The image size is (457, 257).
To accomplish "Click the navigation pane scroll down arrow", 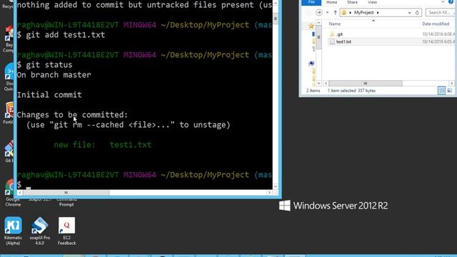I will coord(319,84).
